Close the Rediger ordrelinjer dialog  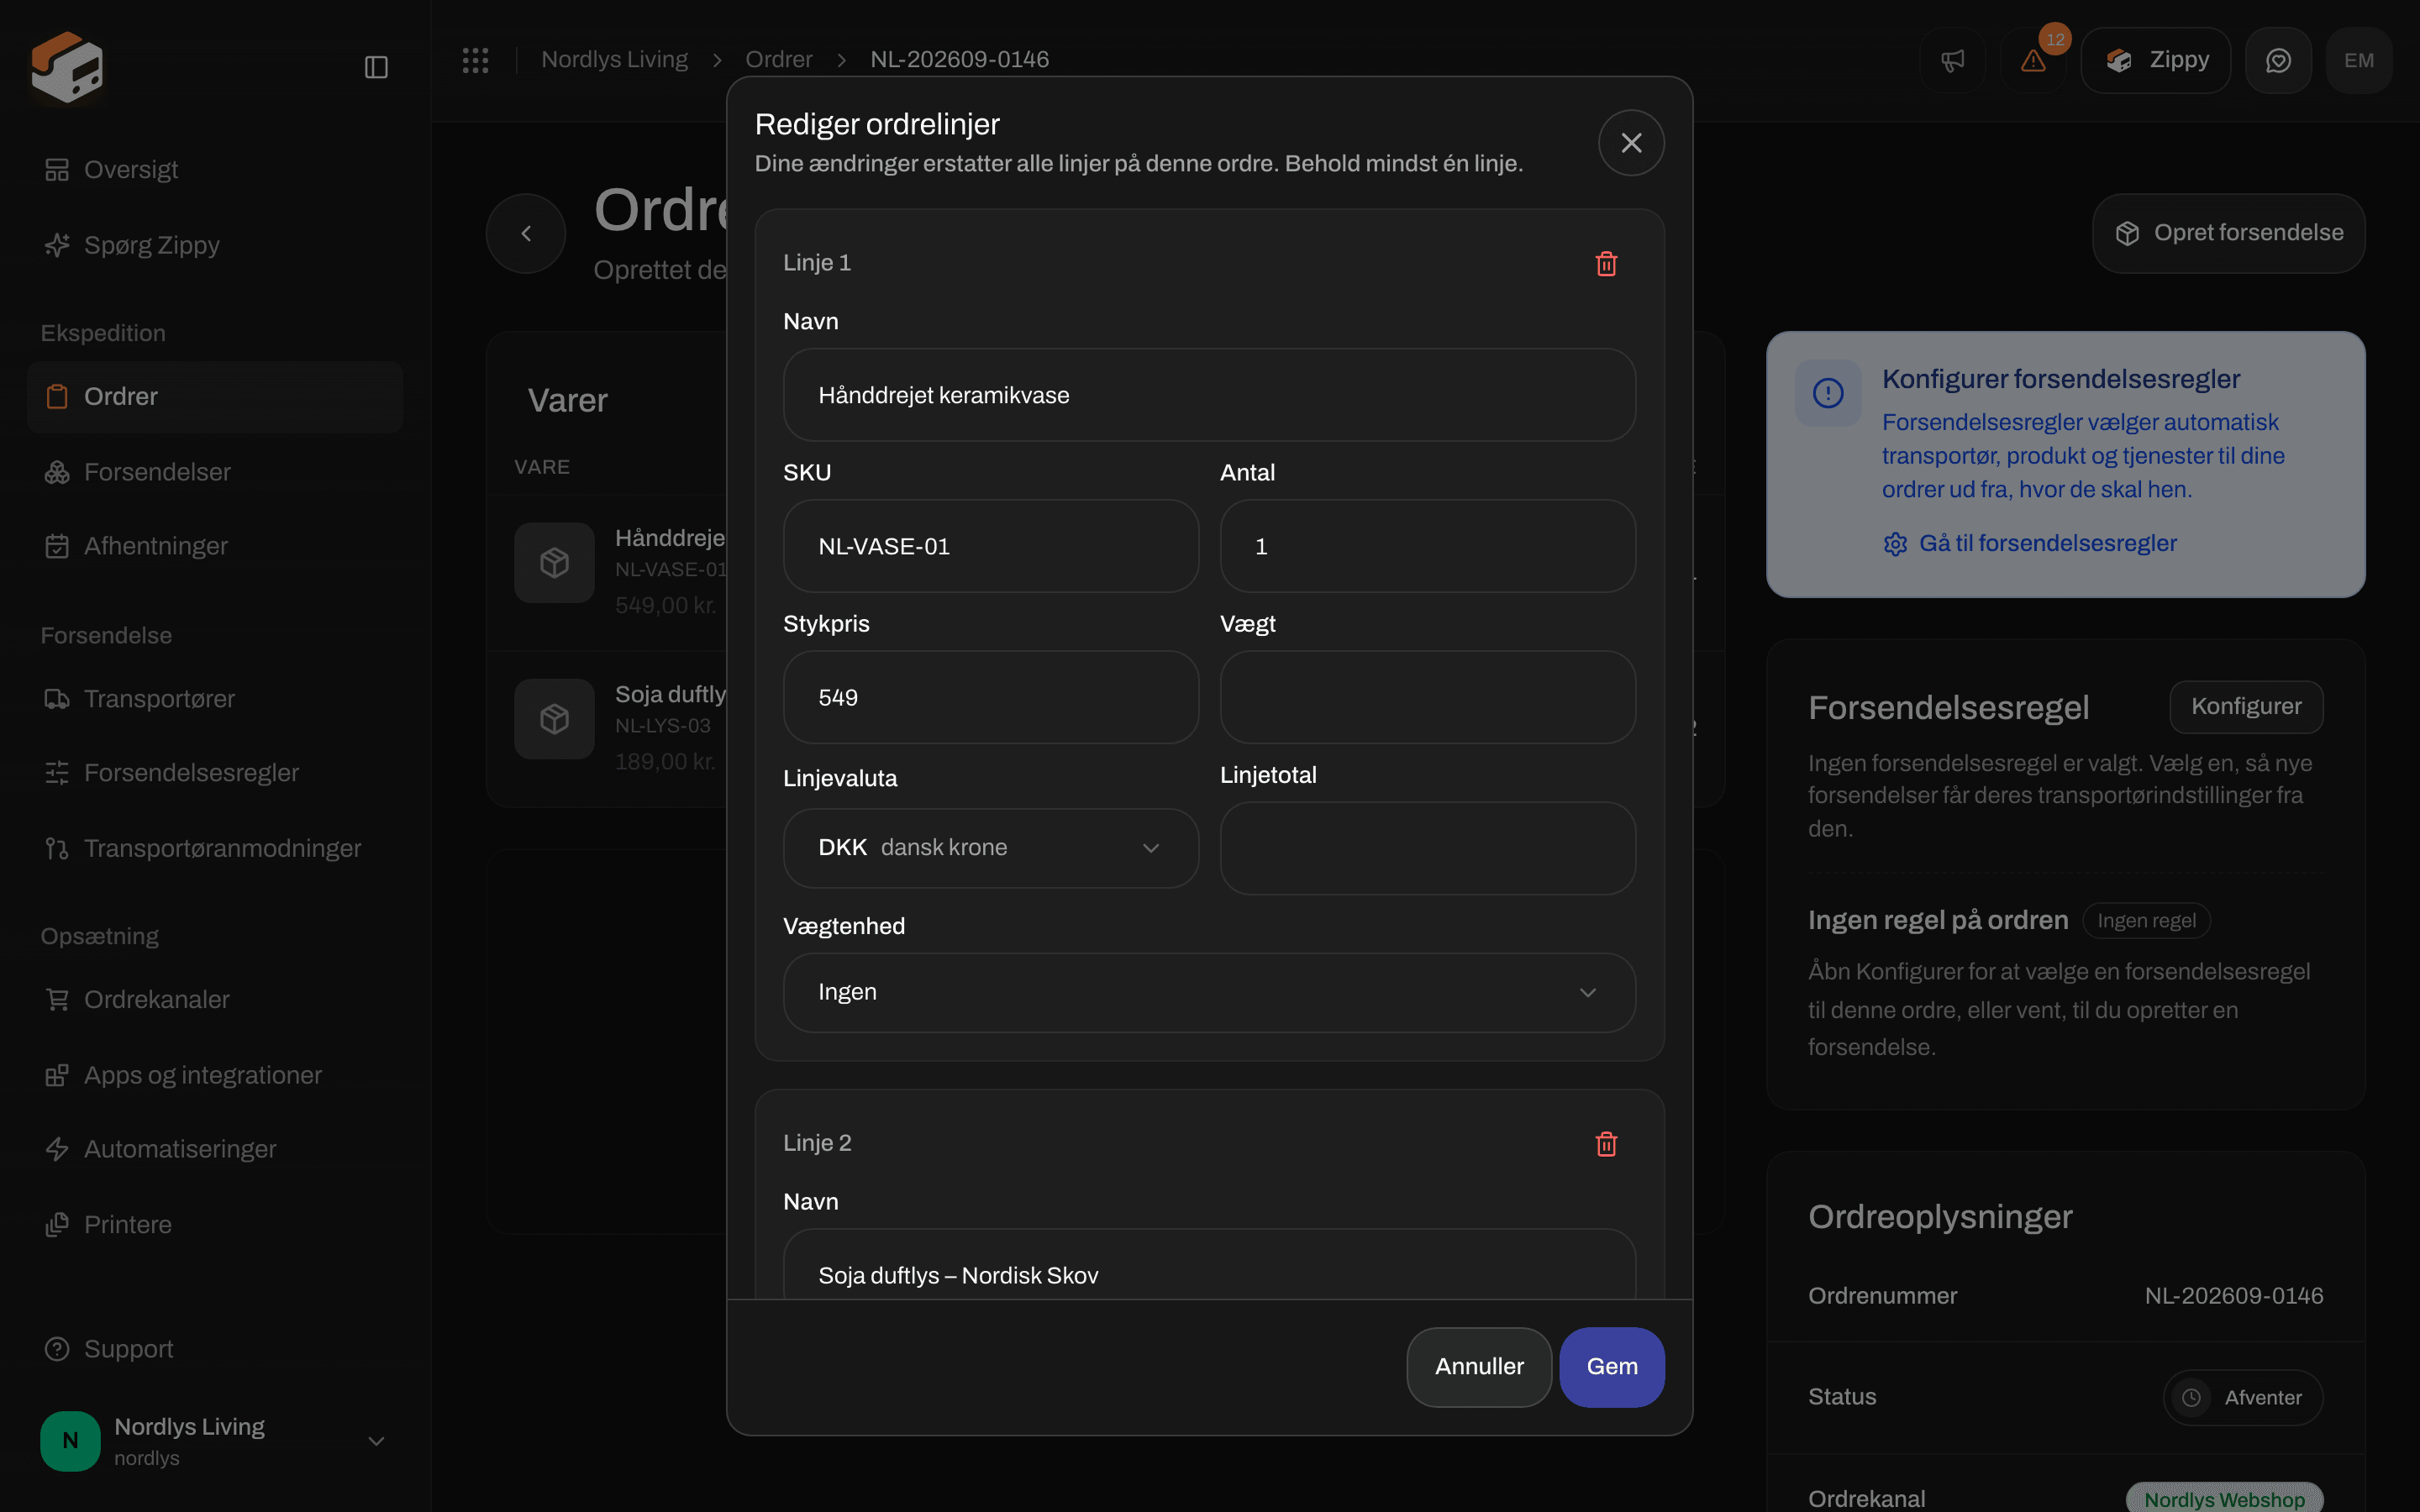point(1631,143)
